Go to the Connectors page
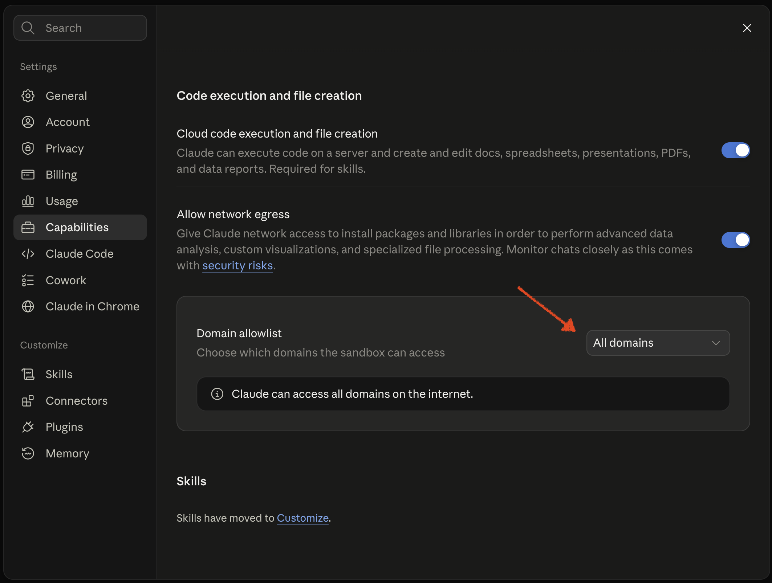This screenshot has height=583, width=772. coord(80,401)
